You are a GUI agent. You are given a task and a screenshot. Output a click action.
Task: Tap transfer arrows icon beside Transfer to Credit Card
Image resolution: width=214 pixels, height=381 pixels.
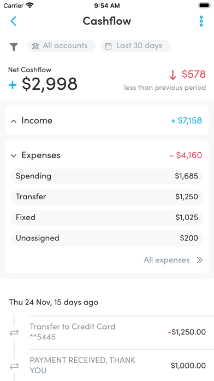[14, 333]
